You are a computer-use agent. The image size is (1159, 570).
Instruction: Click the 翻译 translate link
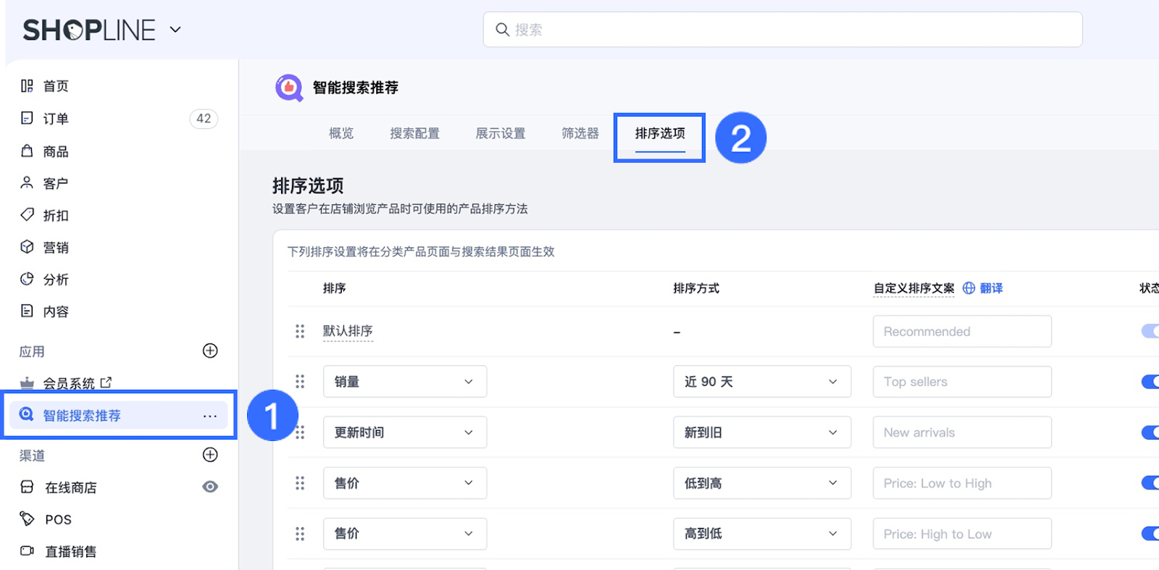(991, 288)
